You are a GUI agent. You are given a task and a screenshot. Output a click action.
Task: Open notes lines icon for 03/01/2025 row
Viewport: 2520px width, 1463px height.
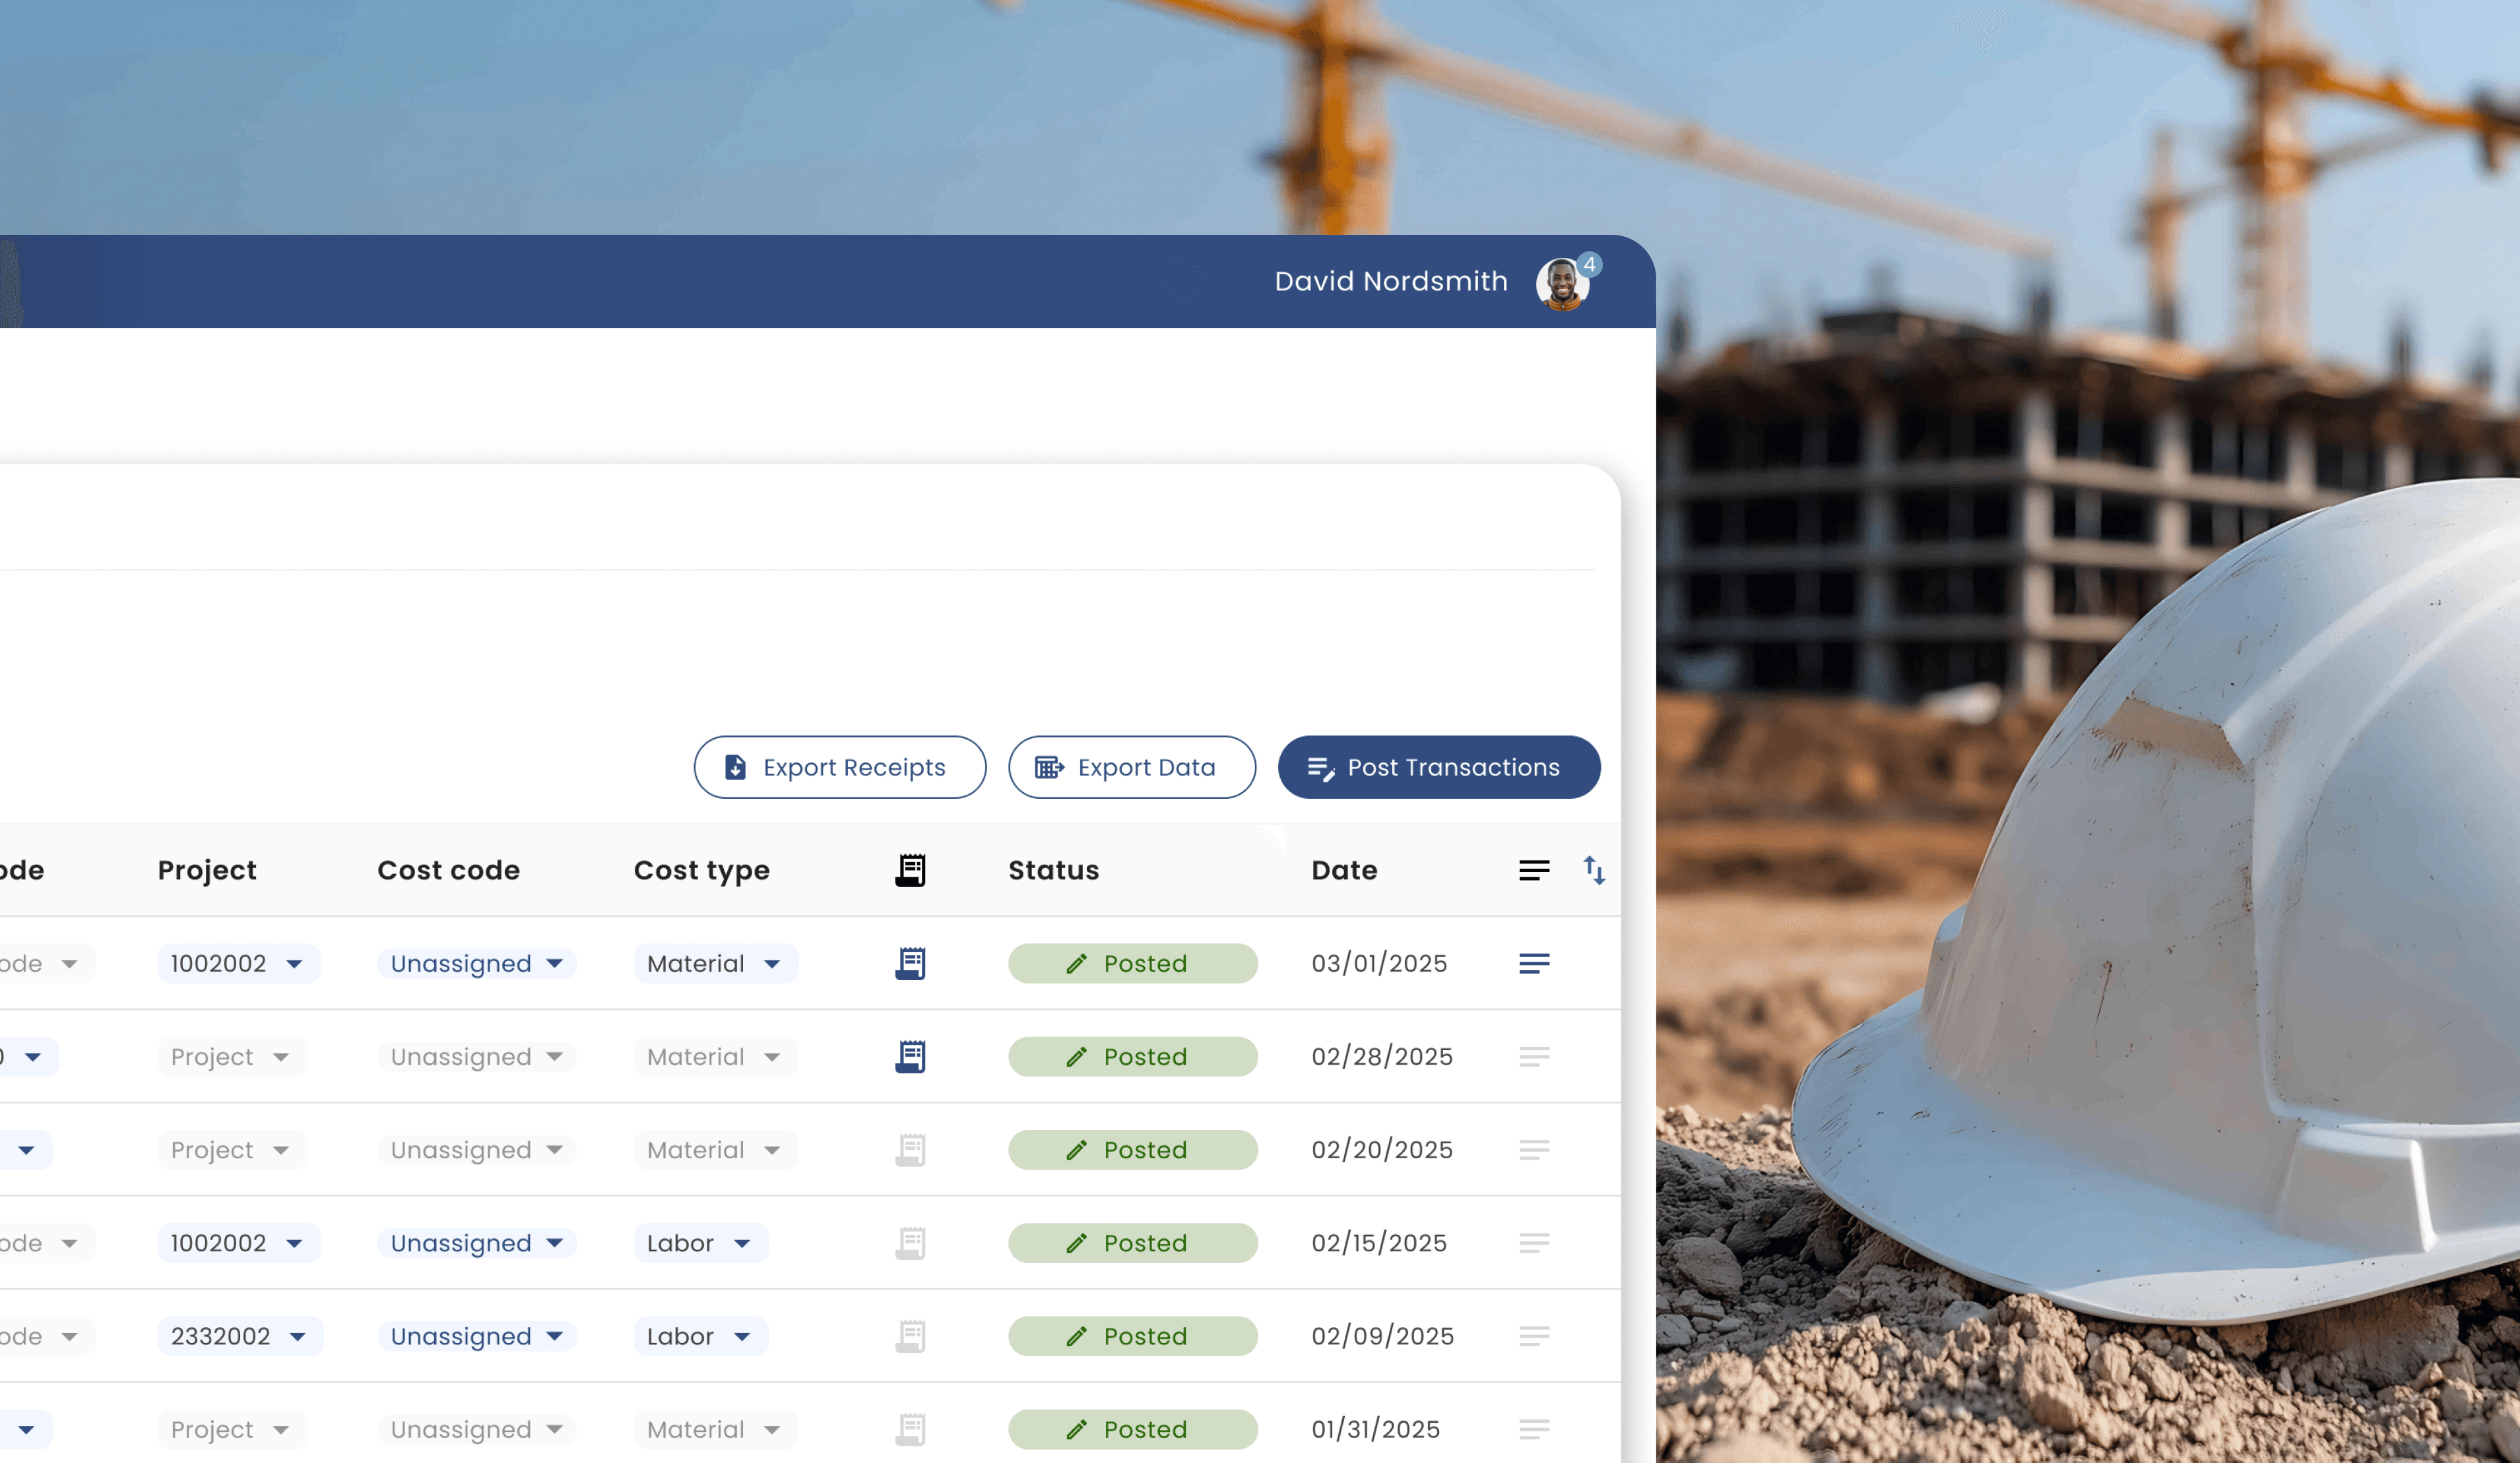pos(1534,963)
